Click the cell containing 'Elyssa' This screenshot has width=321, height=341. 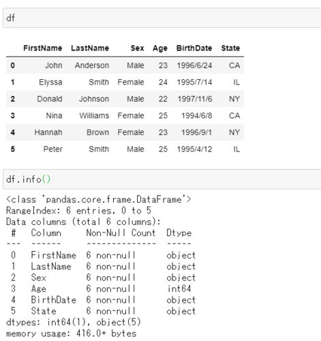pos(50,82)
